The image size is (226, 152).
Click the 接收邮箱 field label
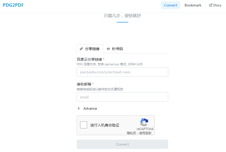(84, 84)
